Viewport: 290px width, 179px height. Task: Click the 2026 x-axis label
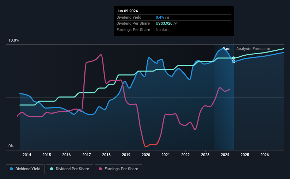(x=265, y=155)
